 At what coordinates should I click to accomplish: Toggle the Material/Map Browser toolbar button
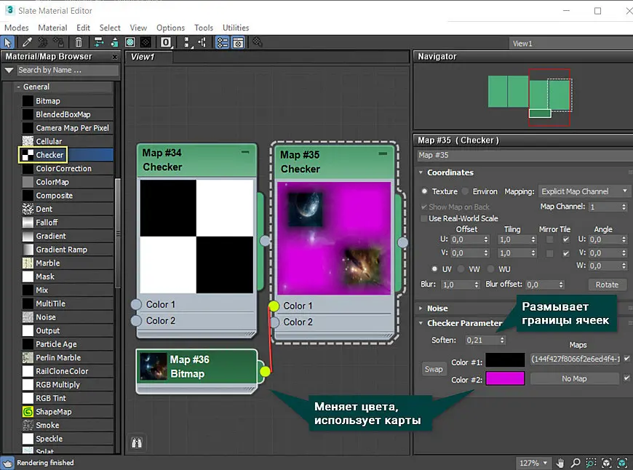click(223, 42)
